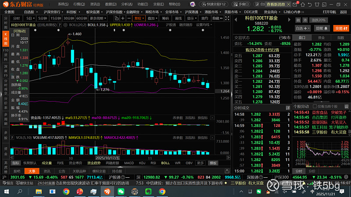The height and width of the screenshot is (197, 351).
Task: Open the 多窗口 button
Action: [241, 4]
